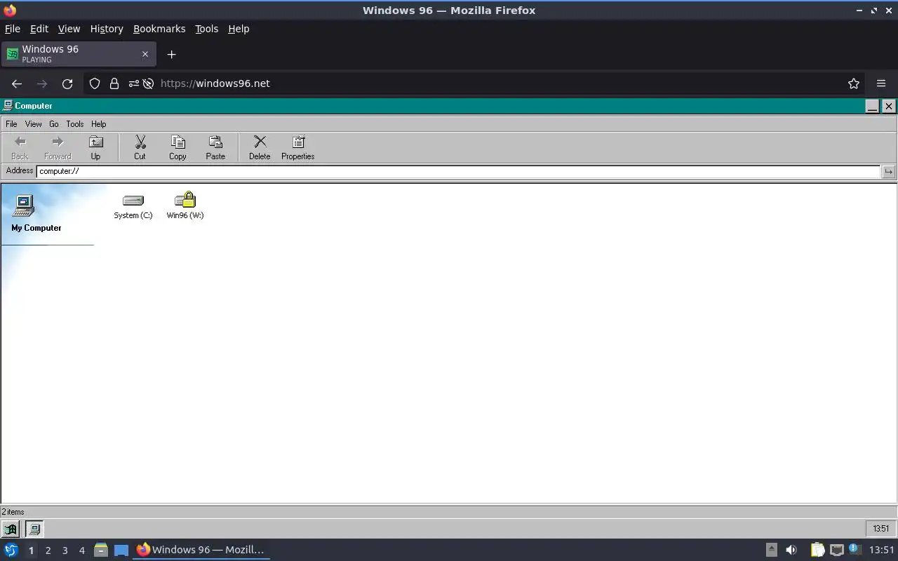Open the Go menu
This screenshot has height=561, width=898.
(x=53, y=124)
